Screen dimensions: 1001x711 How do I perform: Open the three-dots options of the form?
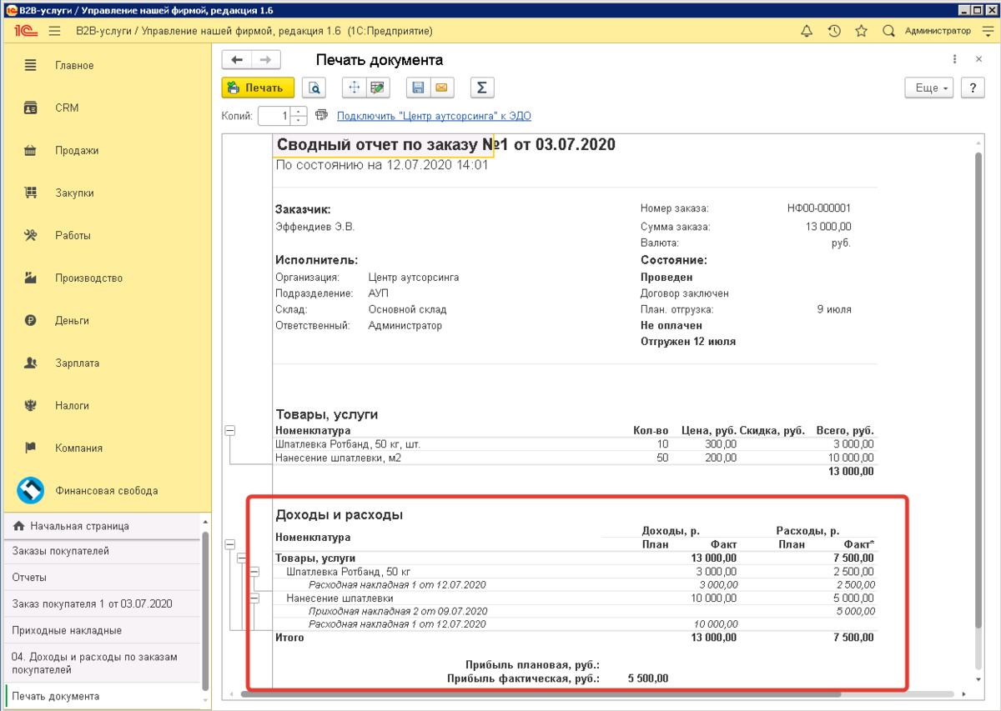(x=955, y=59)
